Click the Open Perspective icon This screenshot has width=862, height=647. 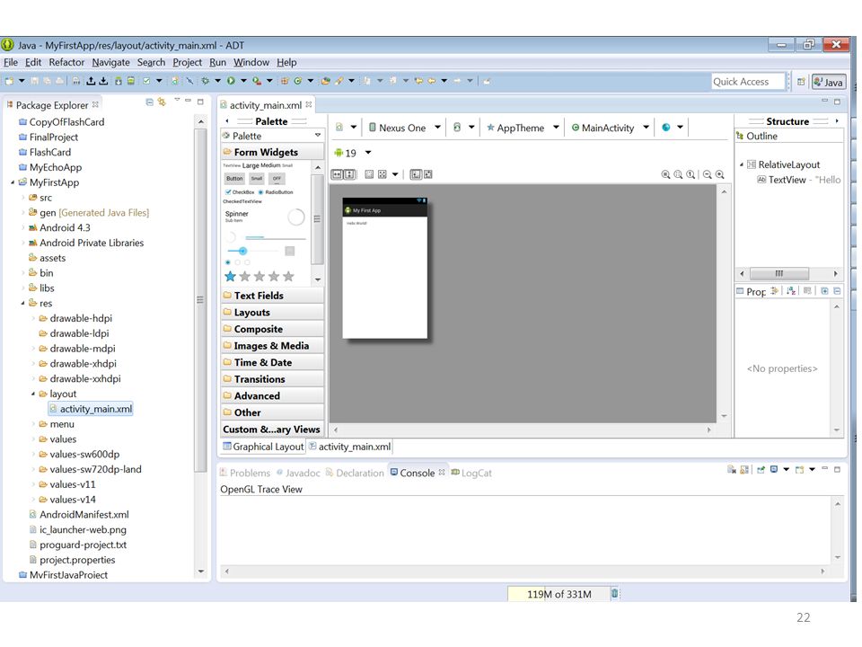(x=802, y=82)
